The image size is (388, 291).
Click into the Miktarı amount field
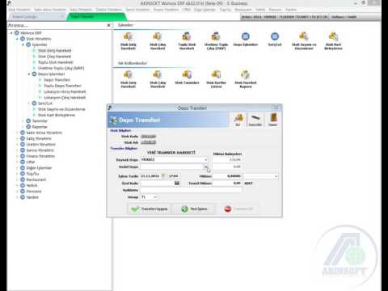coord(227,176)
